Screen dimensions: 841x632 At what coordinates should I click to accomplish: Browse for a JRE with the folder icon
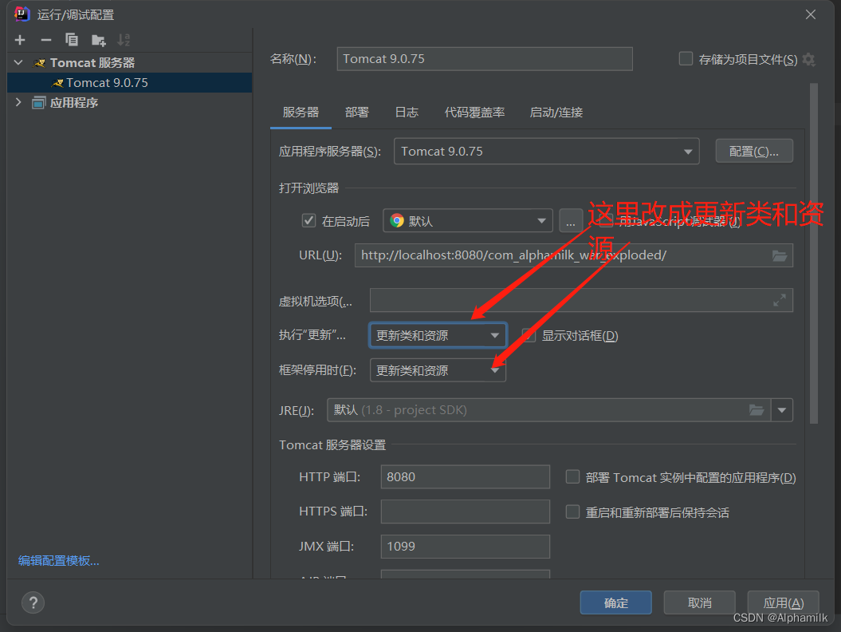point(757,410)
